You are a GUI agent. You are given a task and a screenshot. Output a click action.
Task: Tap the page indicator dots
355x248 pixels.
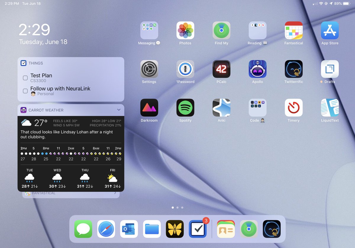point(177,207)
